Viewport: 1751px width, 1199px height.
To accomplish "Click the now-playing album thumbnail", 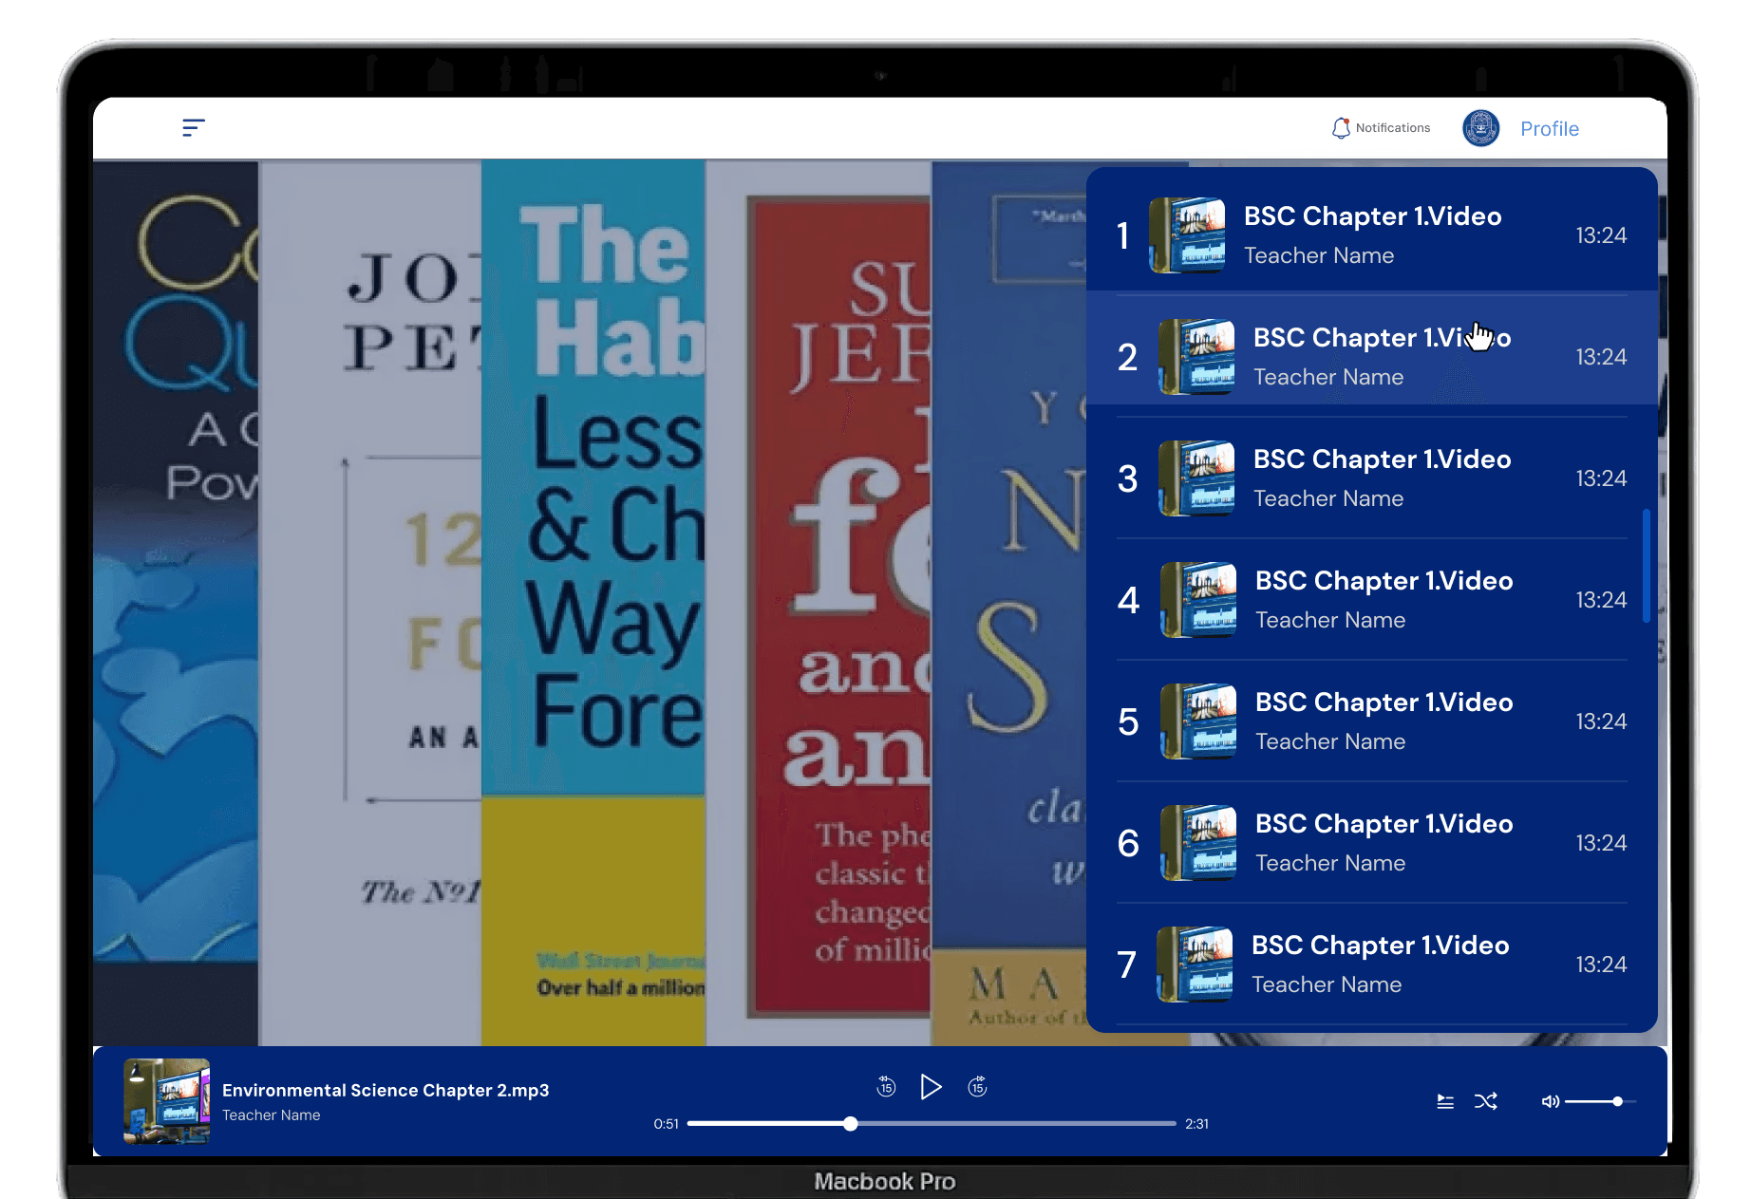I will 167,1101.
